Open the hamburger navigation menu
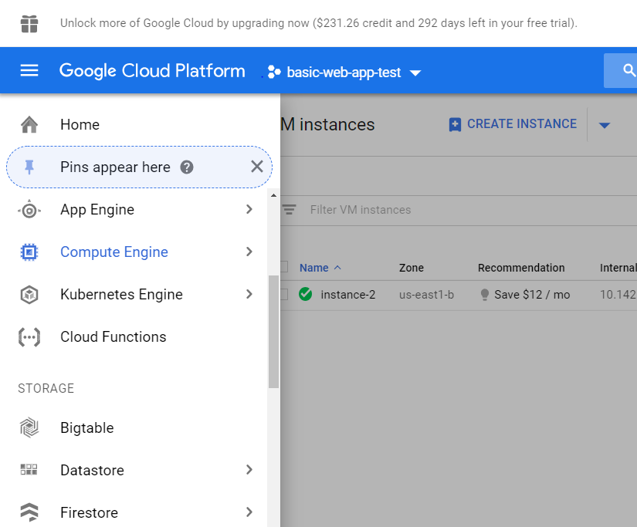 [x=29, y=71]
